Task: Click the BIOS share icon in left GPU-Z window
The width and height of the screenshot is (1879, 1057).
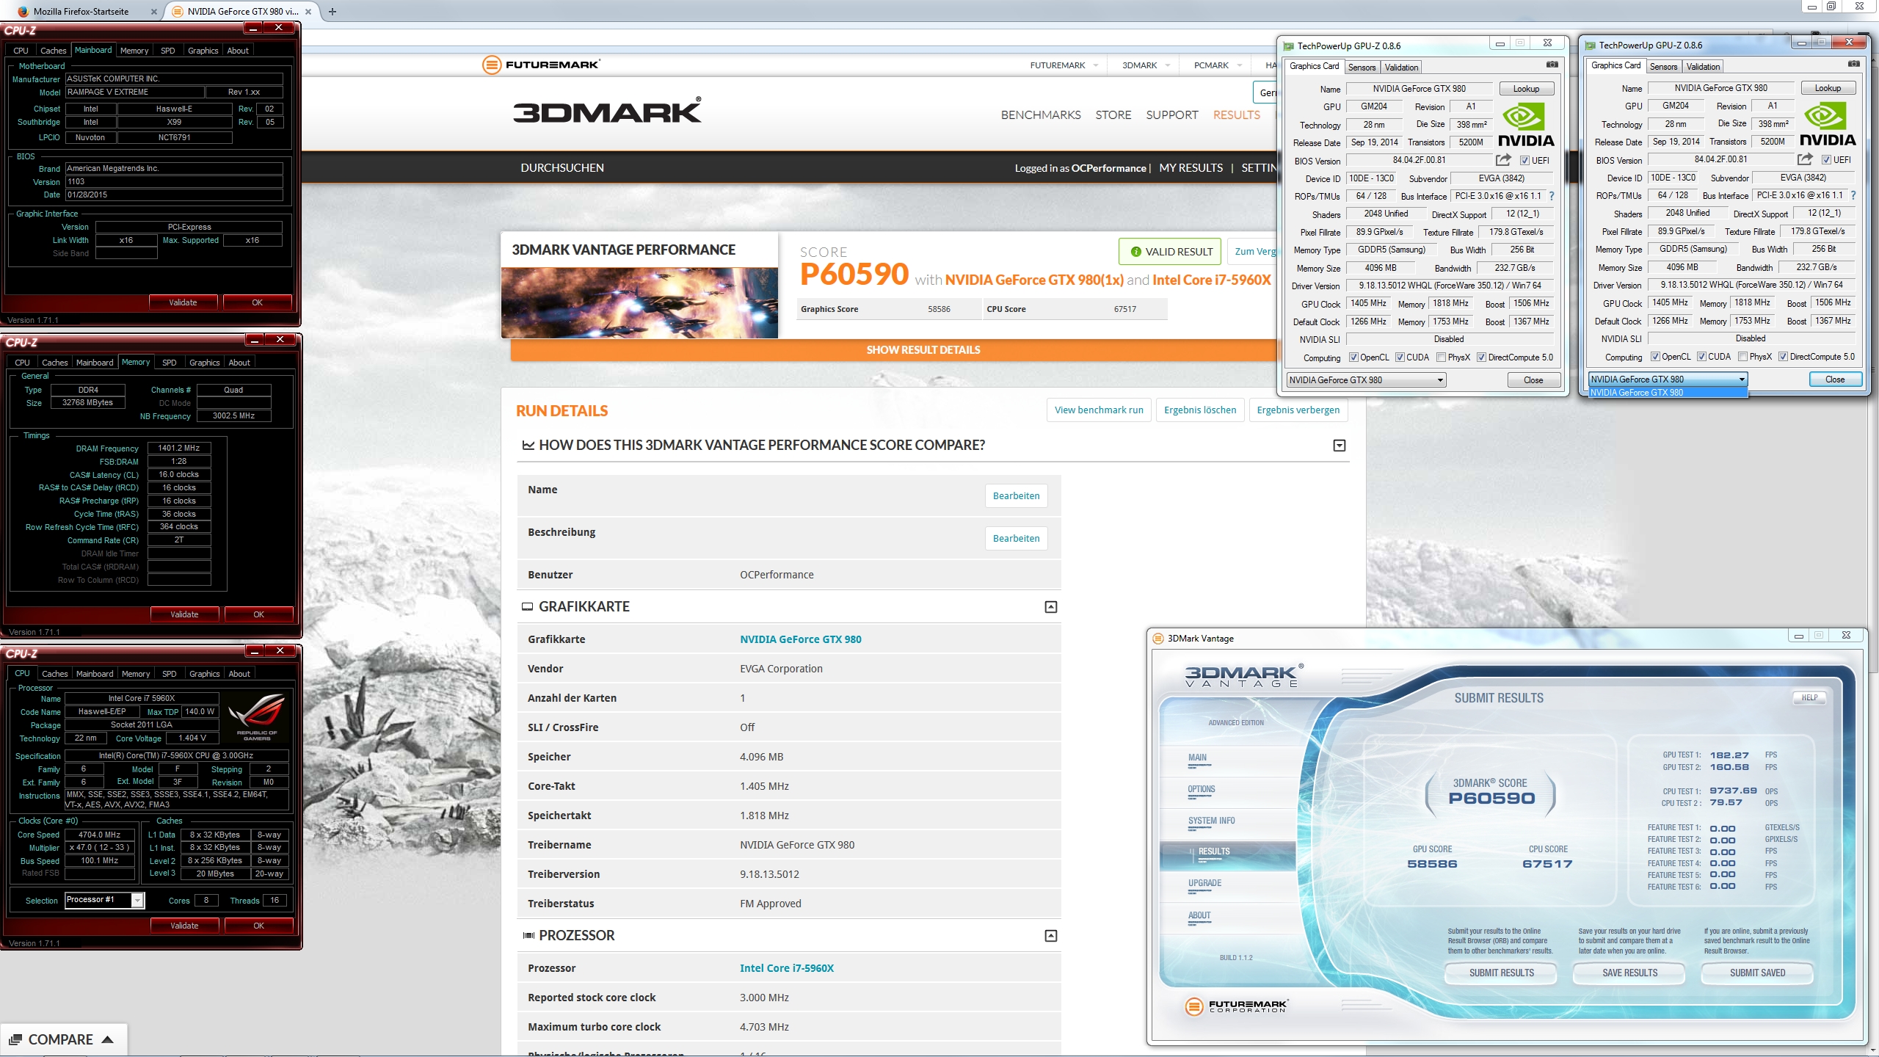Action: pos(1503,160)
